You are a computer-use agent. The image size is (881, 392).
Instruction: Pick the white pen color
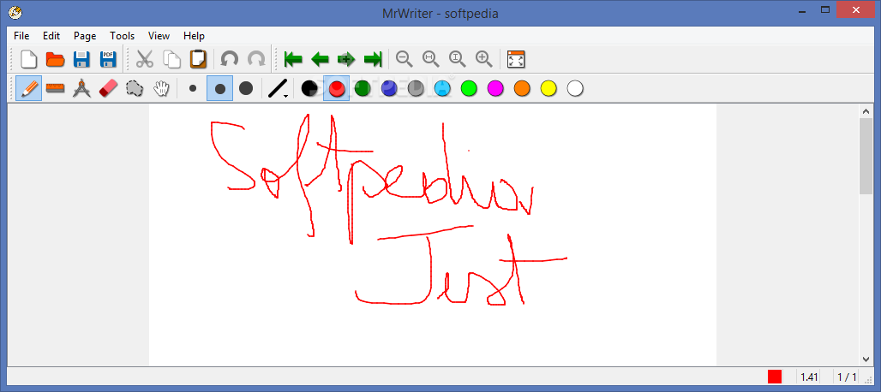point(575,88)
